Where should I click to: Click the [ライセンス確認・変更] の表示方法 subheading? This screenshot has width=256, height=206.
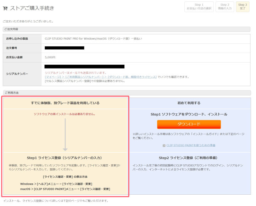point(65,177)
